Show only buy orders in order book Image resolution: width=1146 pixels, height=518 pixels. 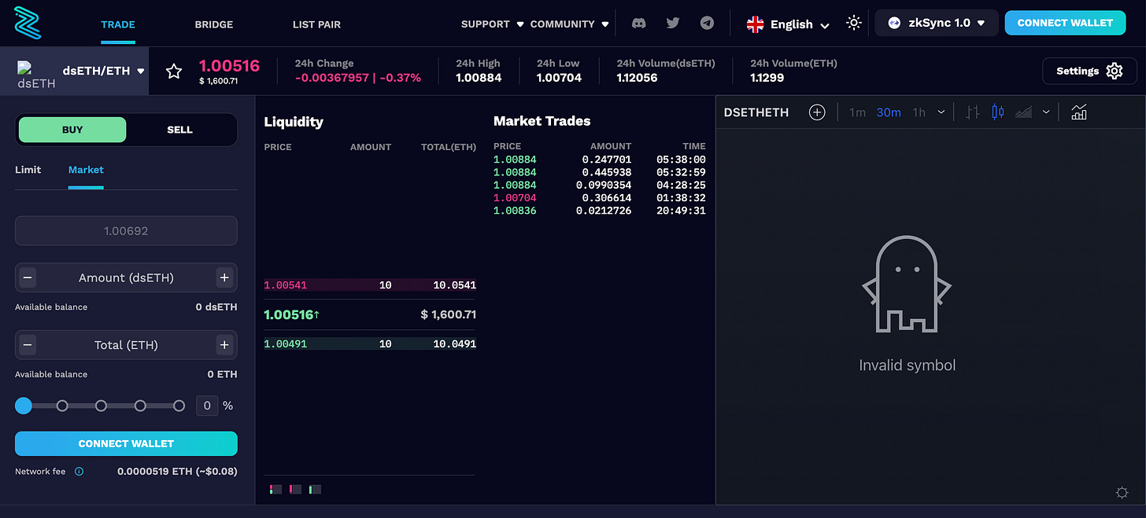[x=315, y=489]
